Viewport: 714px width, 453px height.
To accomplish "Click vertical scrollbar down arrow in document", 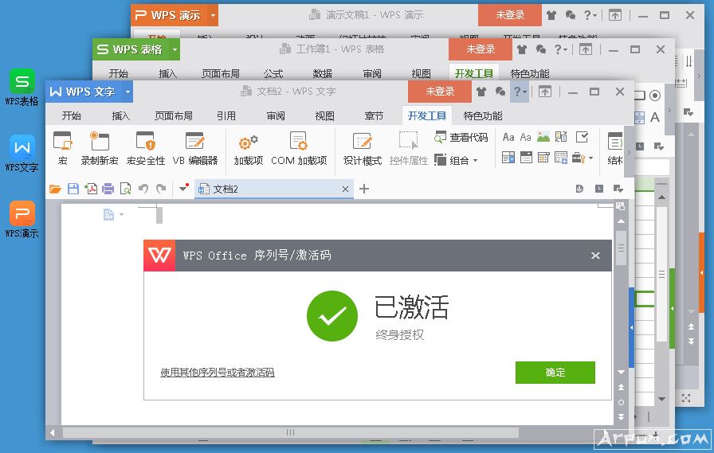I will [621, 373].
